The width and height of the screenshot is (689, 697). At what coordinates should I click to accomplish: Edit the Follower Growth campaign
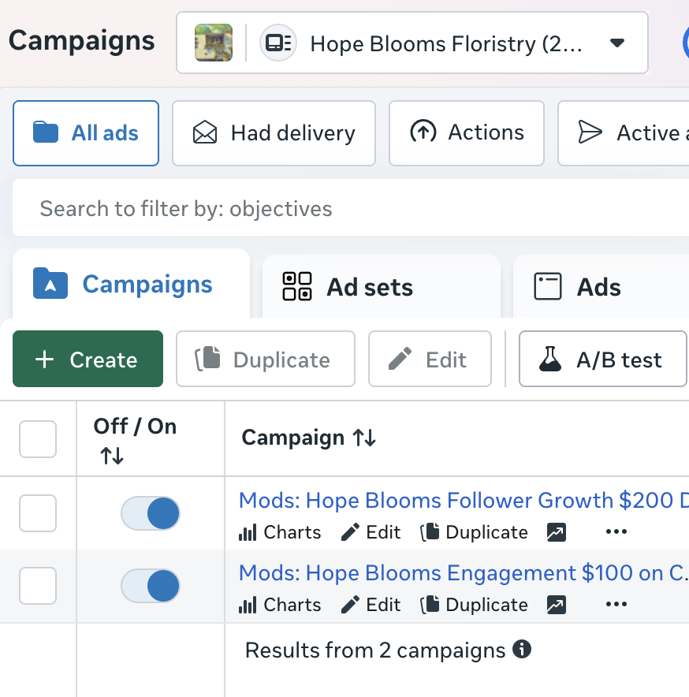[371, 532]
